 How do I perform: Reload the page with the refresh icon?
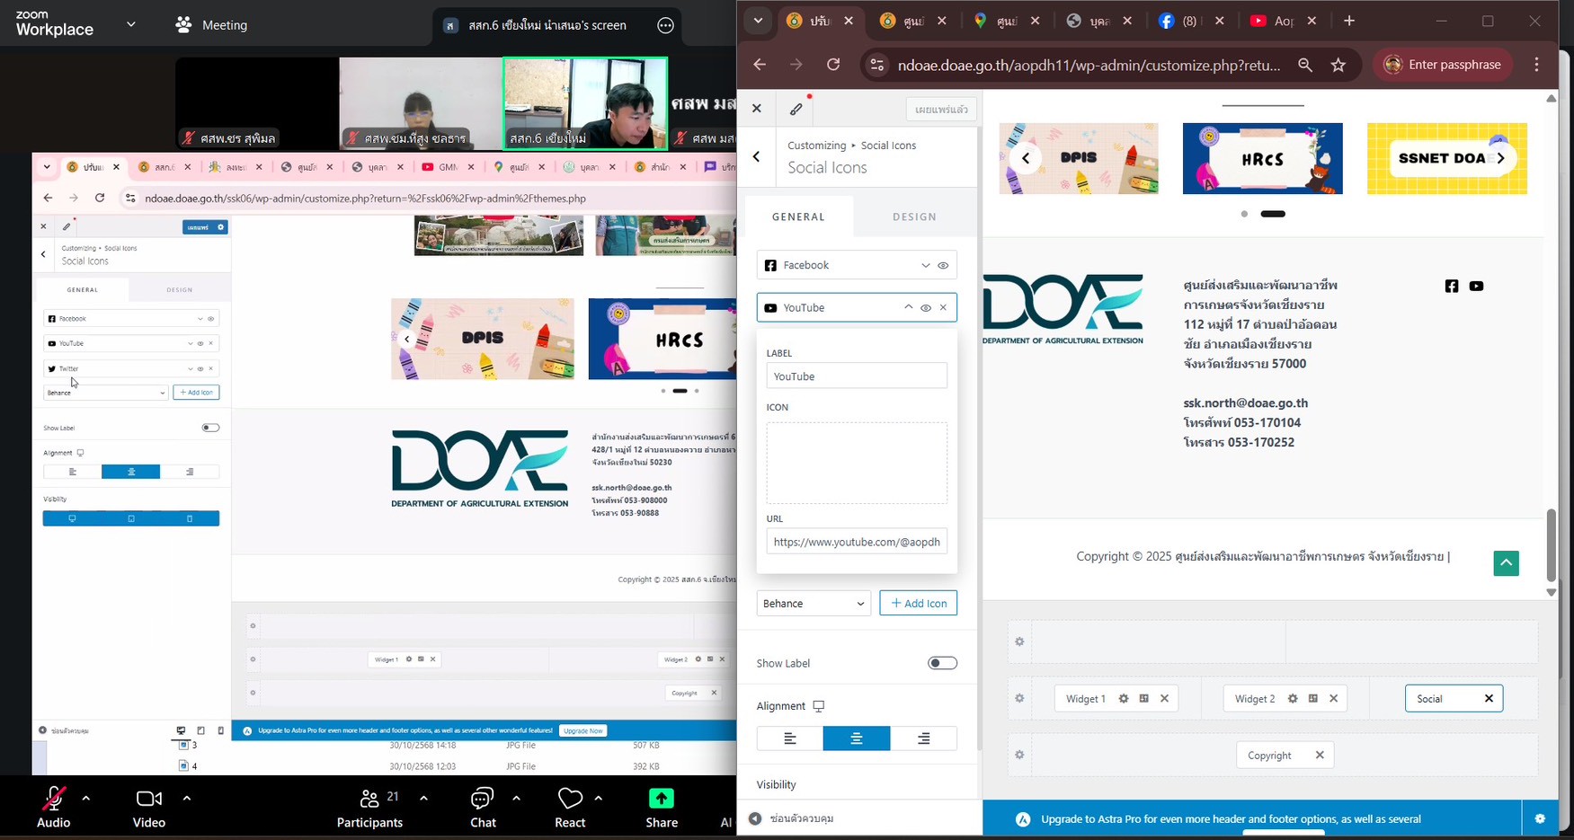coord(833,65)
